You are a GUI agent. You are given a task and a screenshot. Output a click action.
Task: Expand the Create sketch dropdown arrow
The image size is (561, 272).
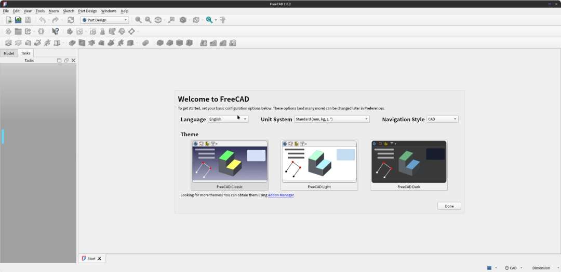coord(86,32)
